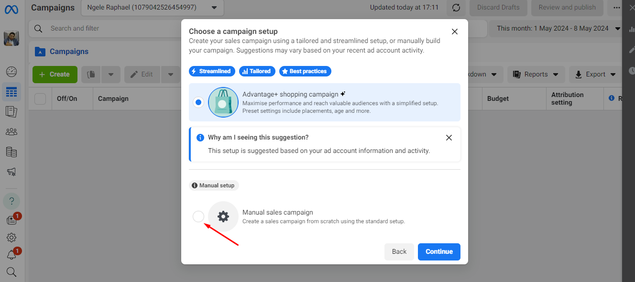635x282 pixels.
Task: Click the Streamlined filter tag
Action: point(211,71)
